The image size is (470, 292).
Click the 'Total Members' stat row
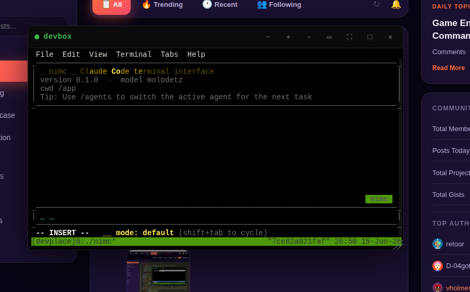tap(451, 129)
